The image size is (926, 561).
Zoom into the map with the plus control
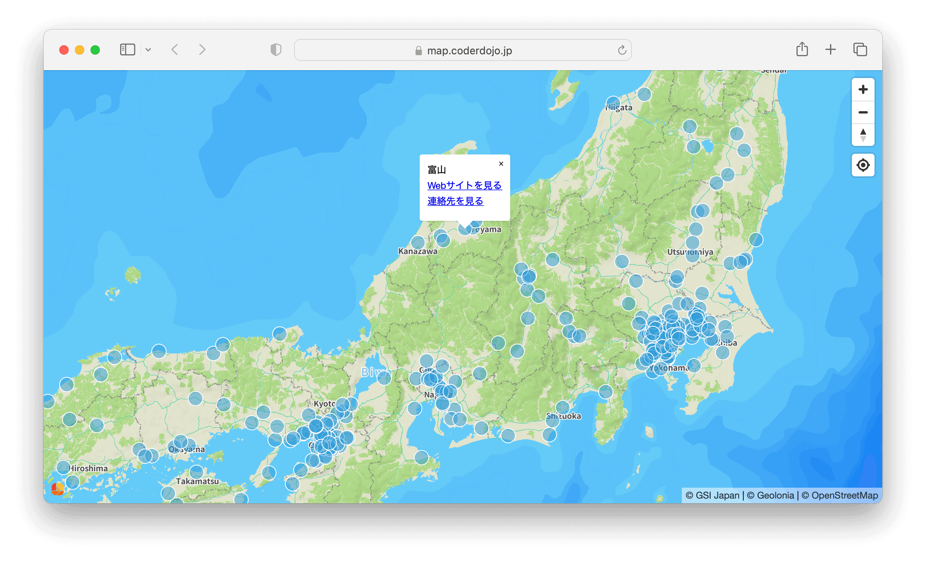pos(863,90)
